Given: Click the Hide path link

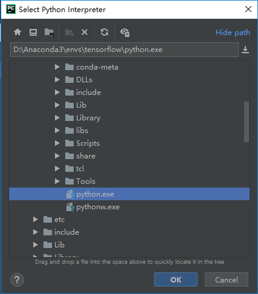Looking at the screenshot, I should coord(233,33).
